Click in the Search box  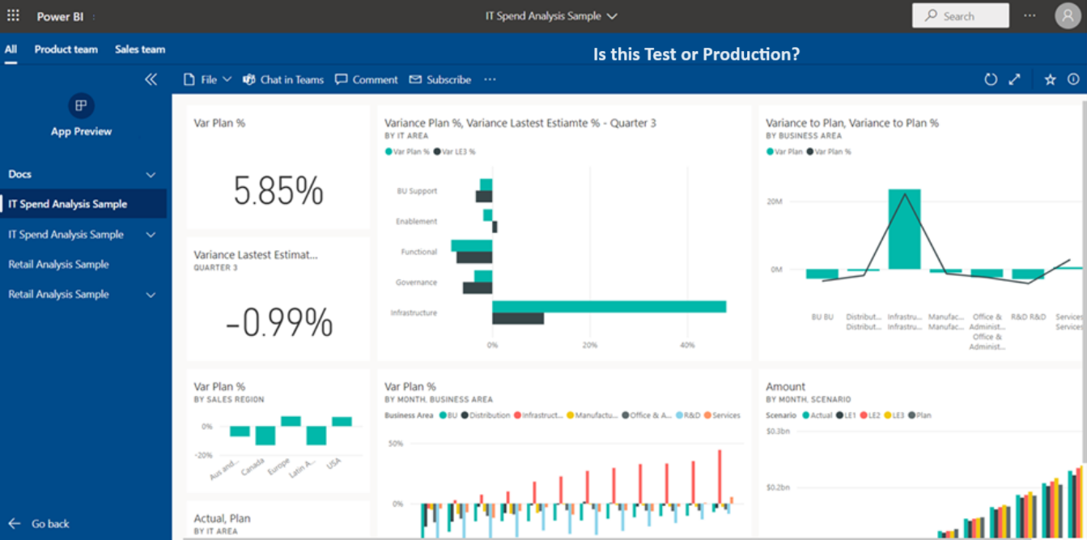tap(961, 15)
